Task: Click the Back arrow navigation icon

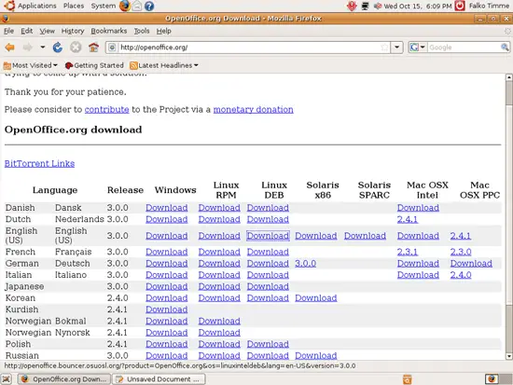Action: coord(10,48)
